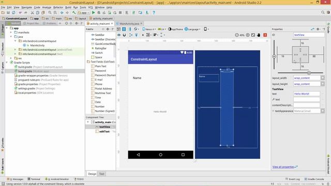331x186 pixels.
Task: Open the Build menu
Action: point(68,7)
